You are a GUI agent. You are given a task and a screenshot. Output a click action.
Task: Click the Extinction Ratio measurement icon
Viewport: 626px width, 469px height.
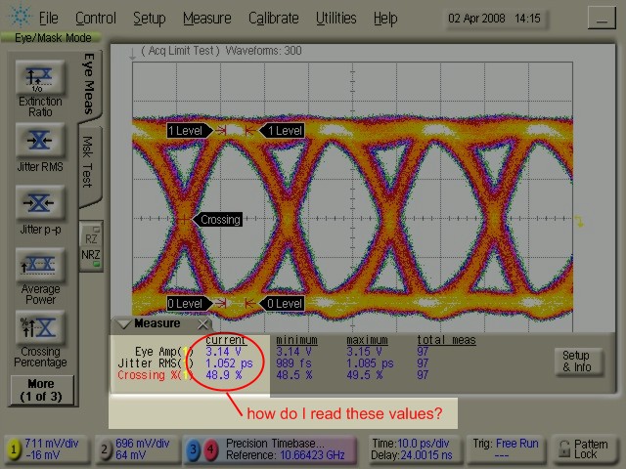[x=40, y=78]
